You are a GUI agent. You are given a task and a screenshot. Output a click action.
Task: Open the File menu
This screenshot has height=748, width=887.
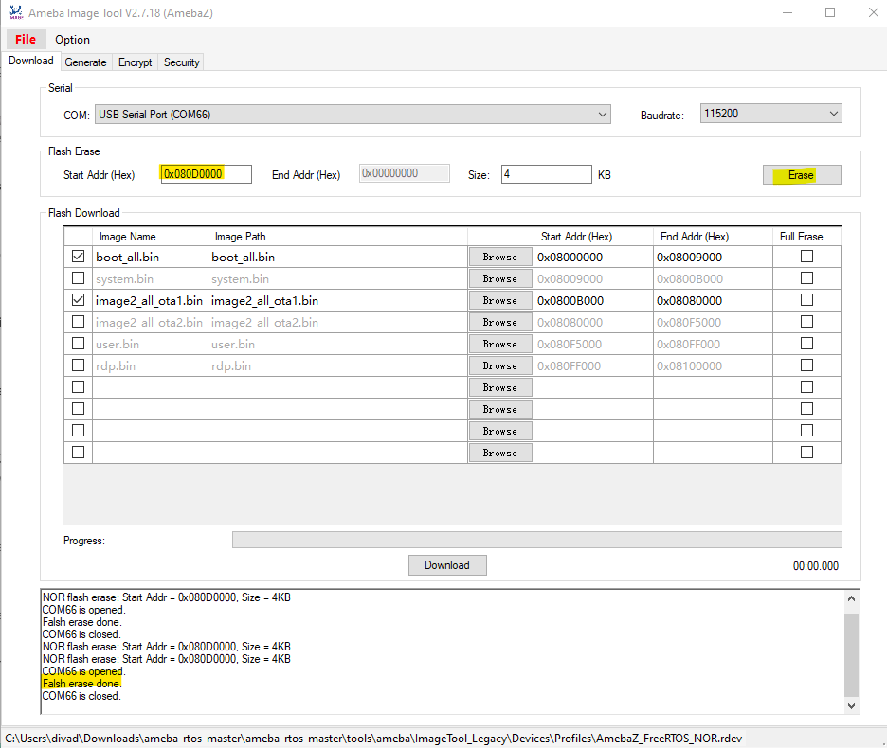(26, 39)
